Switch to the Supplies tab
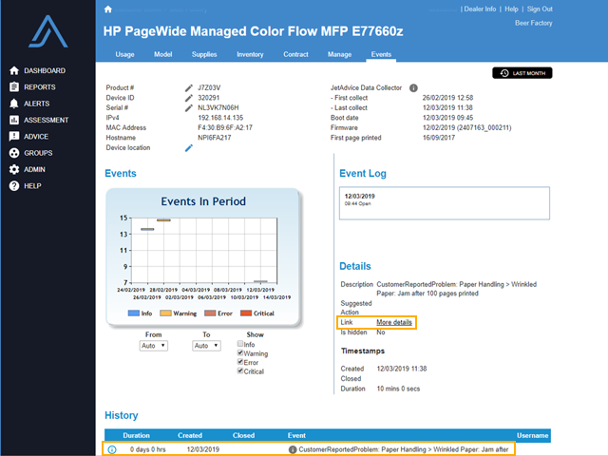 click(203, 54)
